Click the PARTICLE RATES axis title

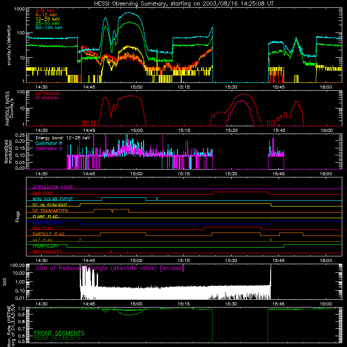click(x=9, y=108)
